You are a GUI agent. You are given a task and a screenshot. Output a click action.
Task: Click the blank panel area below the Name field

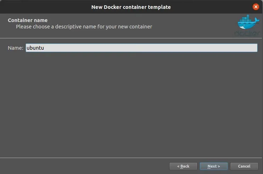click(x=131, y=103)
